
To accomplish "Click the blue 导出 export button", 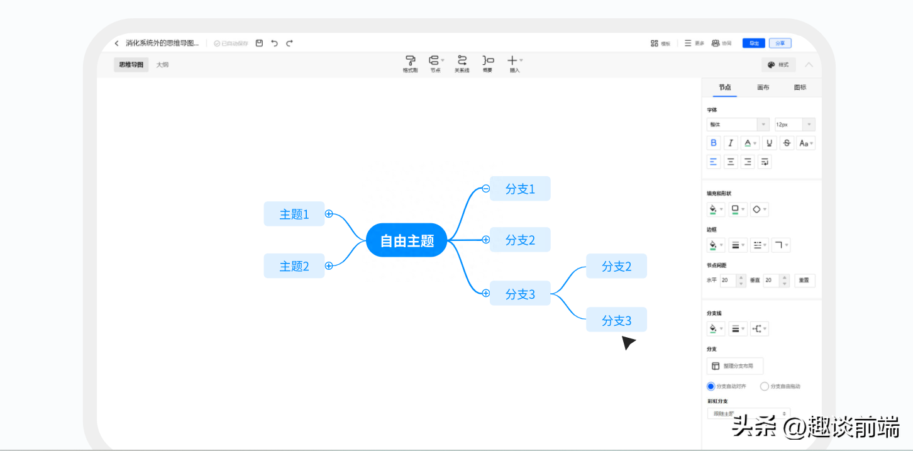I will 753,43.
